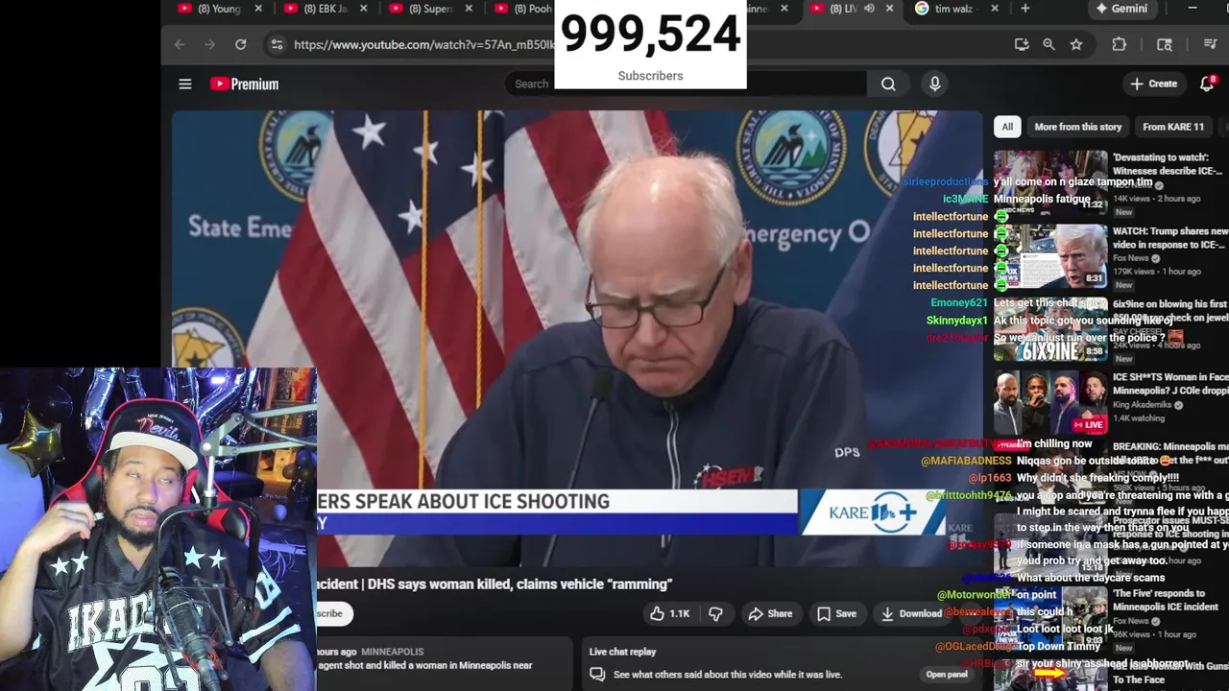Switch to the '(8) EBK Ja' tab
The image size is (1229, 691).
(325, 9)
